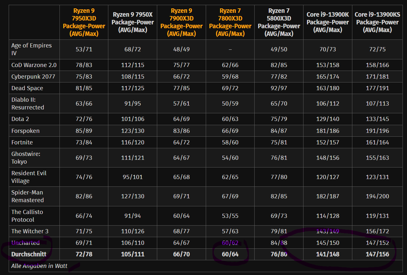The height and width of the screenshot is (275, 407).
Task: Click the Ryzen 7 5800X3D Package-Power column header
Action: coord(279,22)
